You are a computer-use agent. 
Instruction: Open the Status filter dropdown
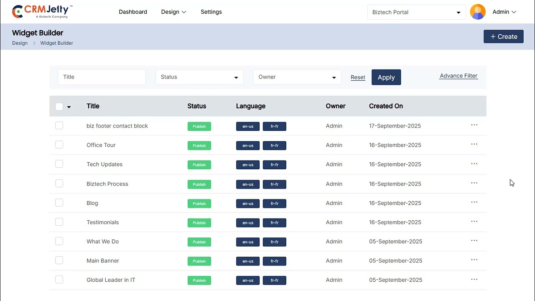199,77
